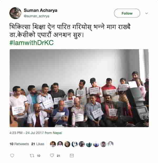Click fifth liker avatar in row

[x=82, y=144]
